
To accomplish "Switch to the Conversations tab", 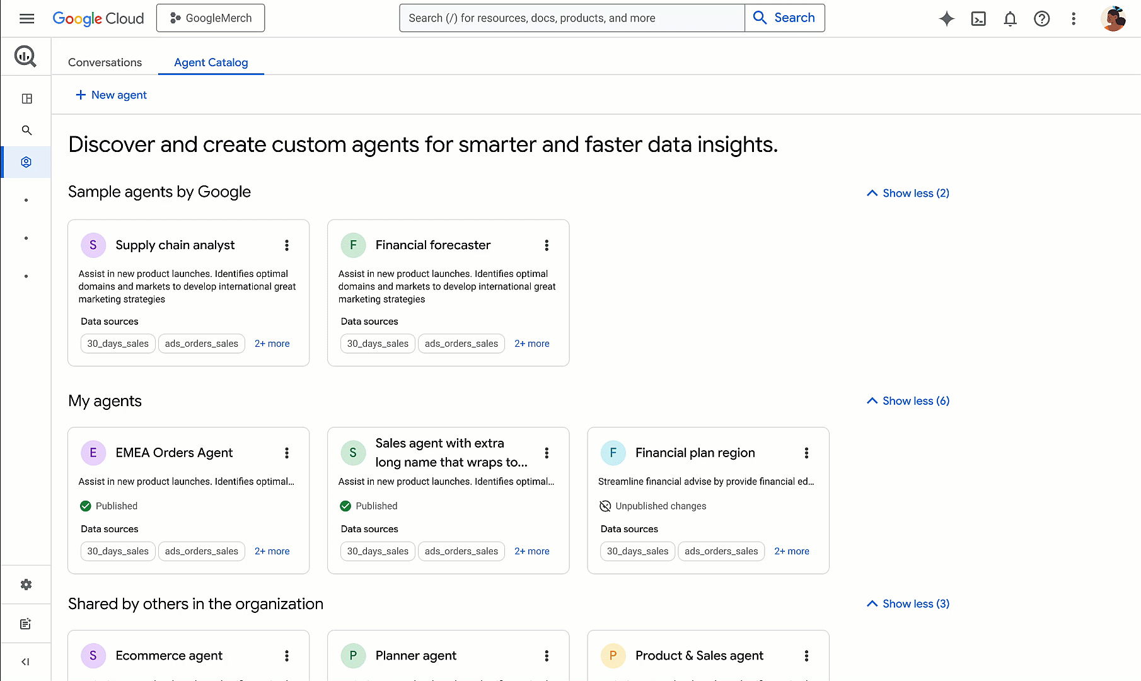I will click(x=105, y=62).
